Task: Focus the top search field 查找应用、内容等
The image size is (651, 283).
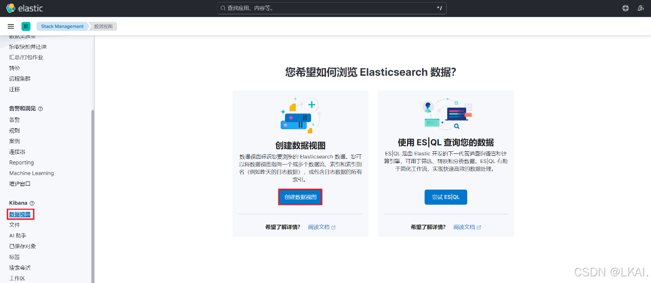Action: [332, 8]
